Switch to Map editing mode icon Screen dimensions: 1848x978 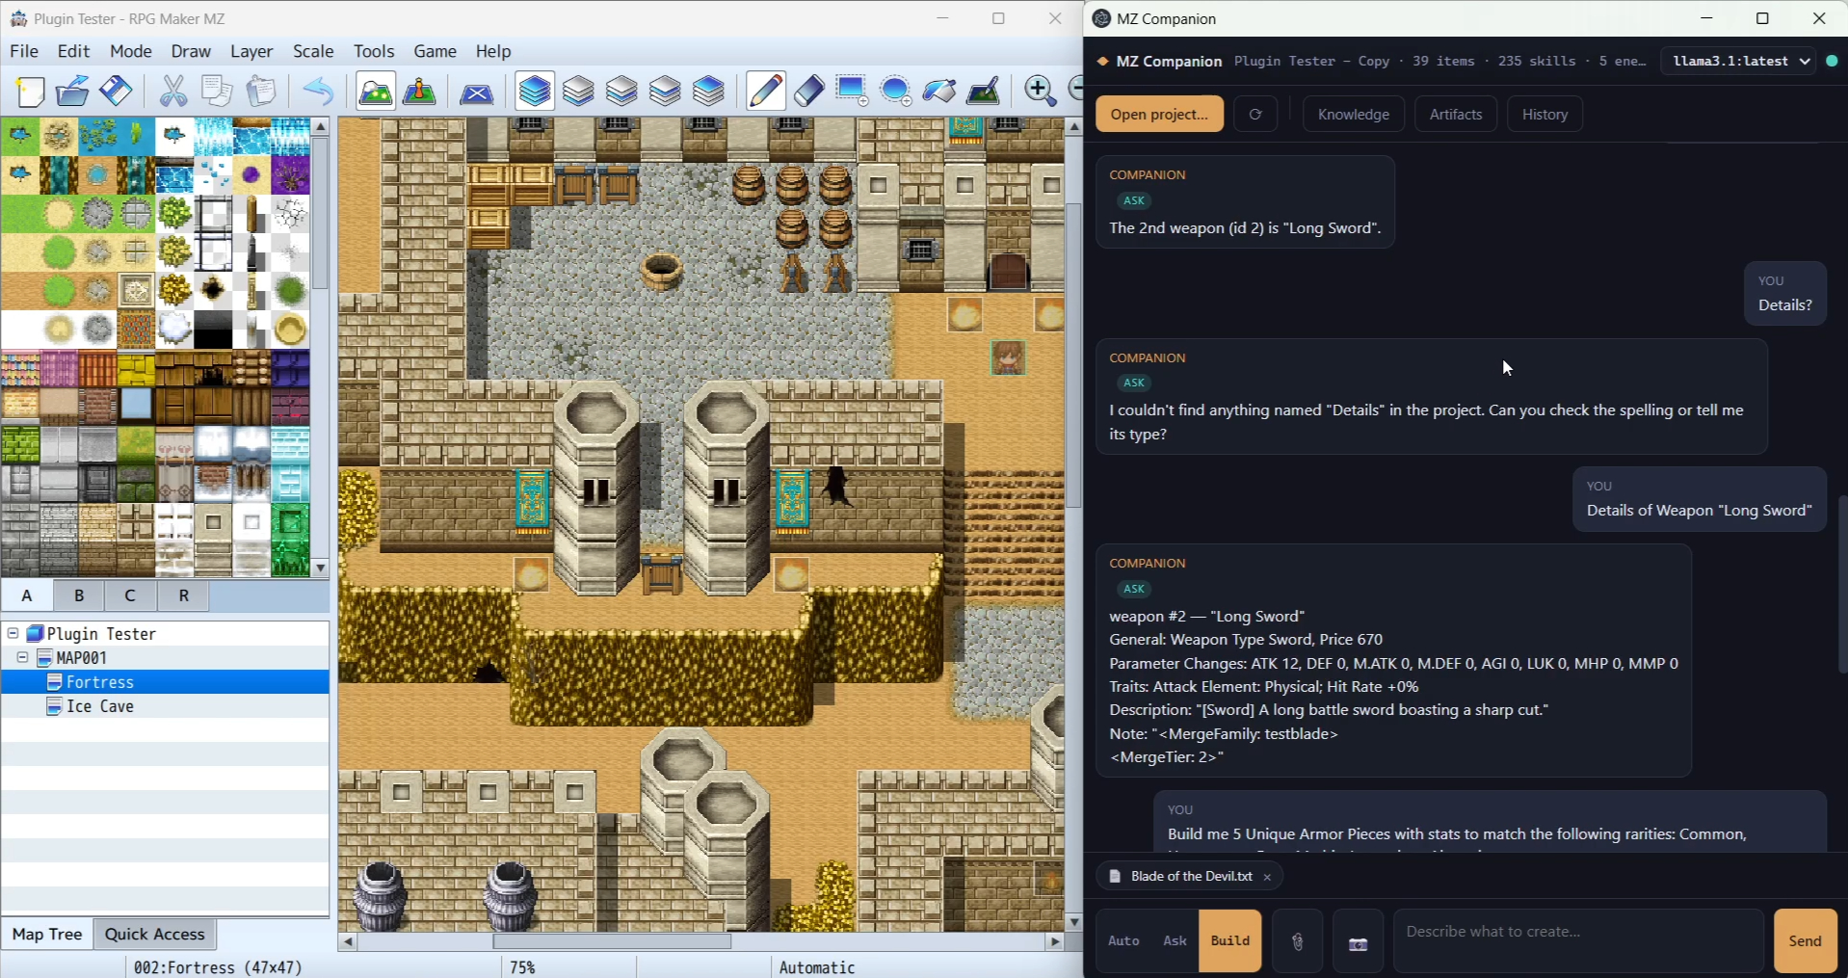[x=376, y=92]
